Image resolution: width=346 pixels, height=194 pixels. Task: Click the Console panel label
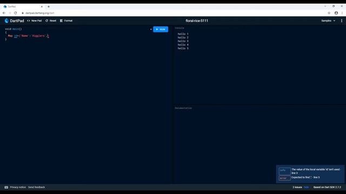(x=179, y=28)
